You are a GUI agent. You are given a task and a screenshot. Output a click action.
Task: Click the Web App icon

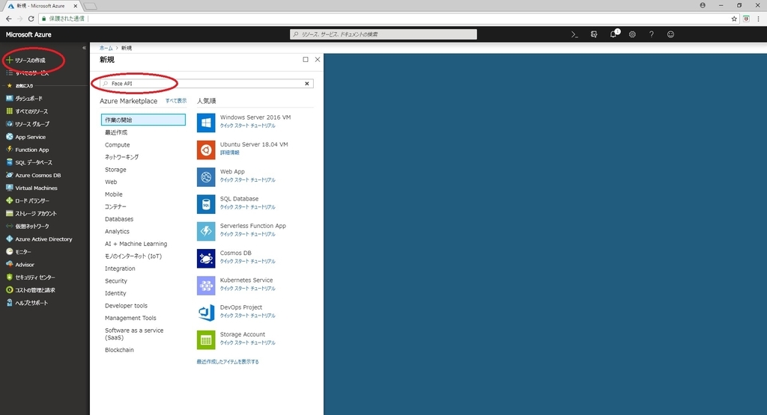[x=206, y=176]
